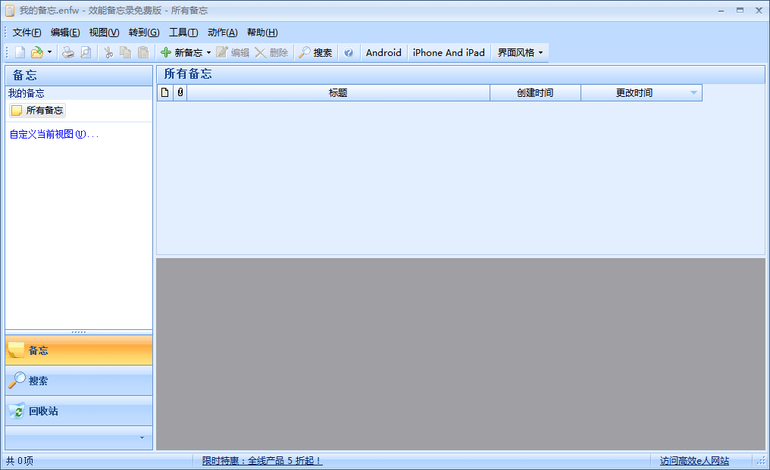Click the print preview icon
Screen dimensions: 770x470
click(x=86, y=52)
